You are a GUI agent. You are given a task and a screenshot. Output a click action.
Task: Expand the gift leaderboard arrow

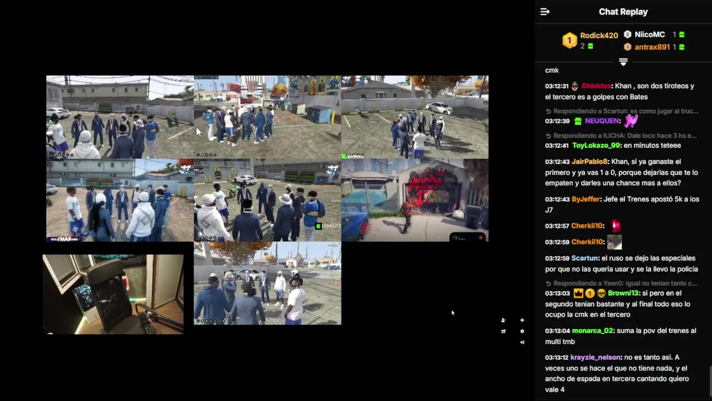623,62
